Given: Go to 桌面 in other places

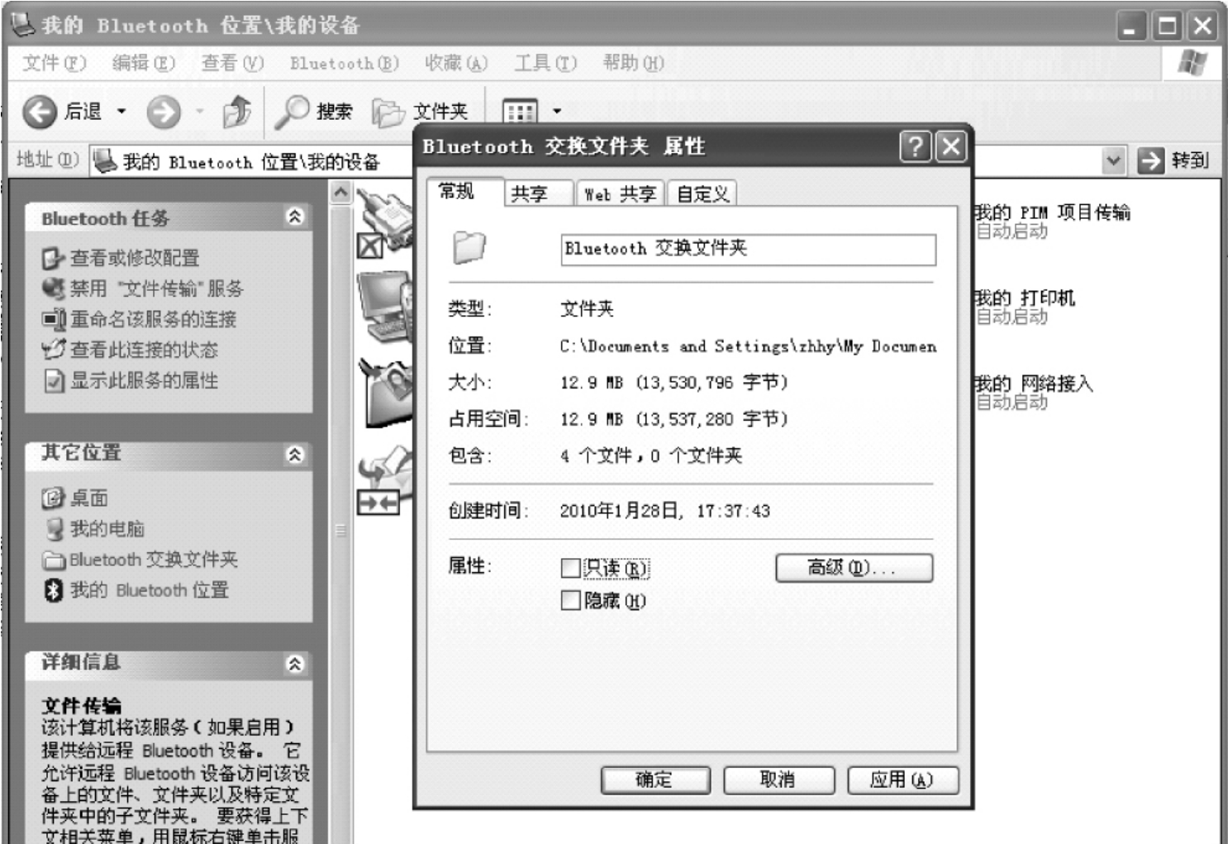Looking at the screenshot, I should pyautogui.click(x=88, y=498).
